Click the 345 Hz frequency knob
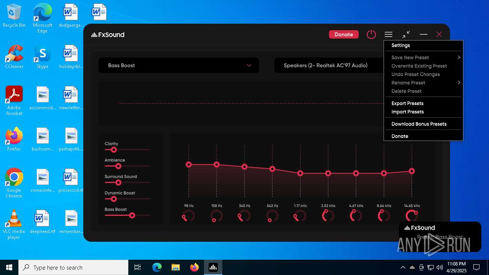 pos(244,216)
